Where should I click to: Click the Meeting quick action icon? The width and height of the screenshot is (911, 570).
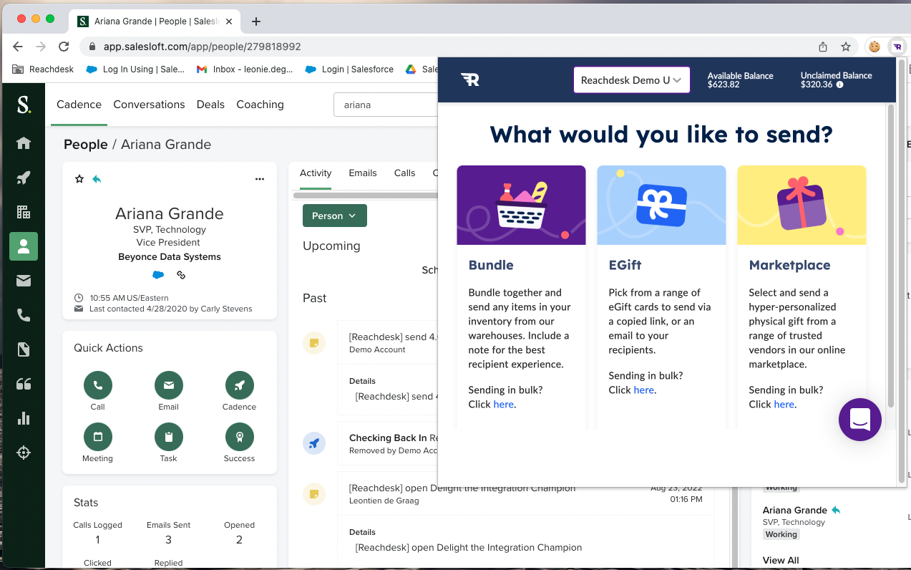pos(97,437)
